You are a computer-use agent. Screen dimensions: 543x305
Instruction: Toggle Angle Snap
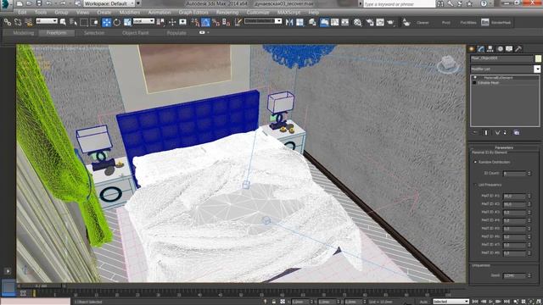[x=205, y=23]
